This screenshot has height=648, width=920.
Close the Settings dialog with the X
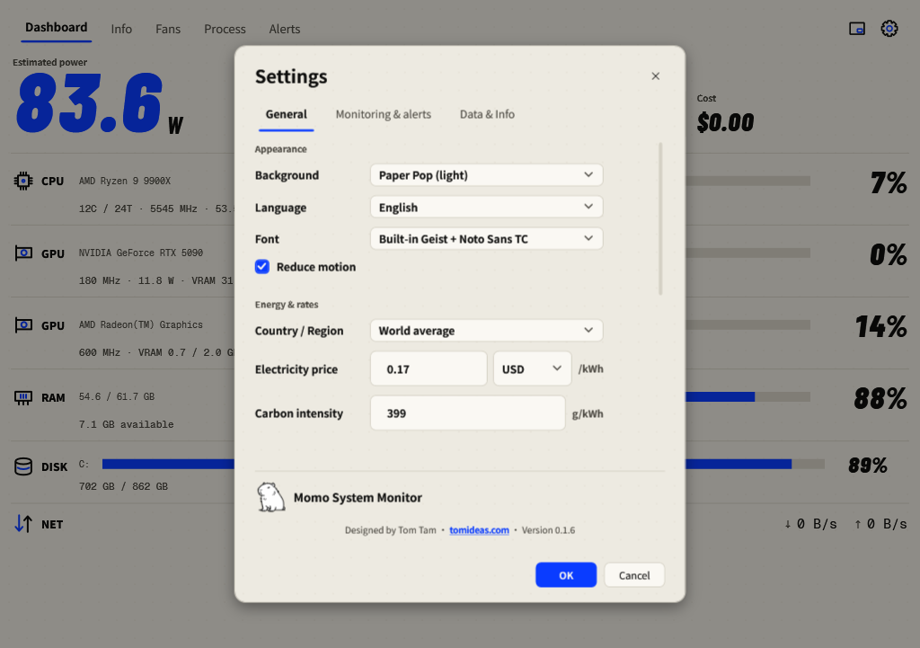click(655, 76)
